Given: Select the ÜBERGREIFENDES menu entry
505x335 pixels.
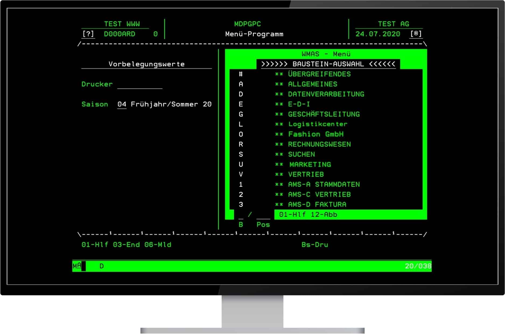Looking at the screenshot, I should coord(319,74).
